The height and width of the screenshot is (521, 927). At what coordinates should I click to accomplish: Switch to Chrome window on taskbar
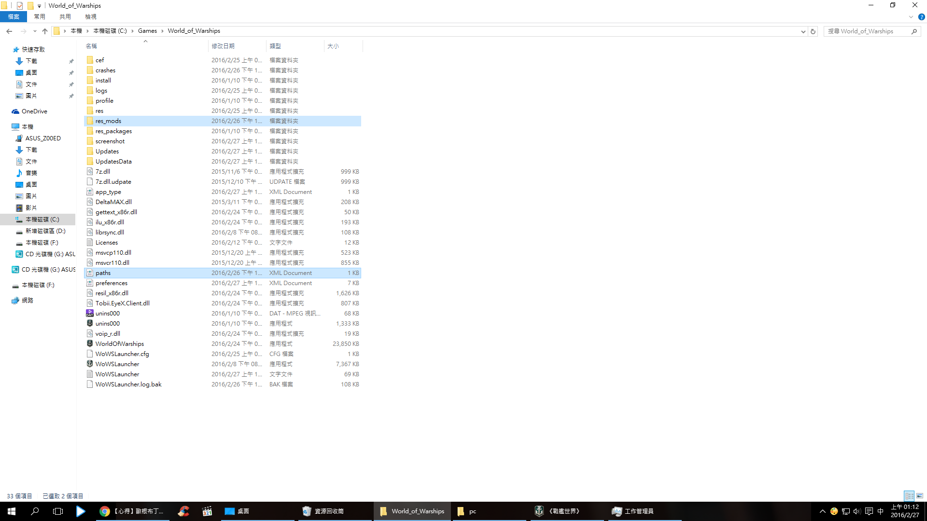[132, 511]
